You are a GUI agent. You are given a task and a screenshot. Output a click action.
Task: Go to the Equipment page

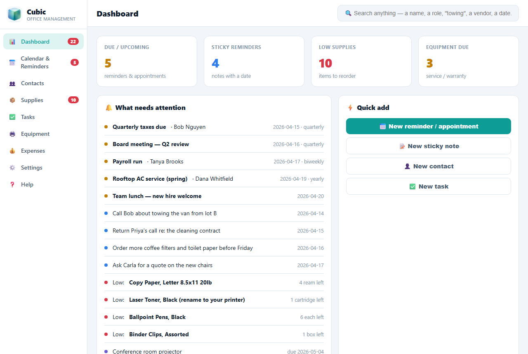43,134
